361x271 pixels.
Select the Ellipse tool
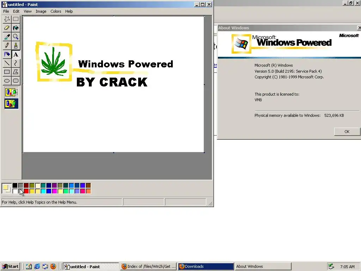pos(7,80)
